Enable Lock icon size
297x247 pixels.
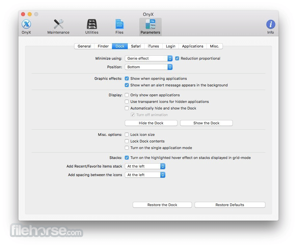[127, 135]
